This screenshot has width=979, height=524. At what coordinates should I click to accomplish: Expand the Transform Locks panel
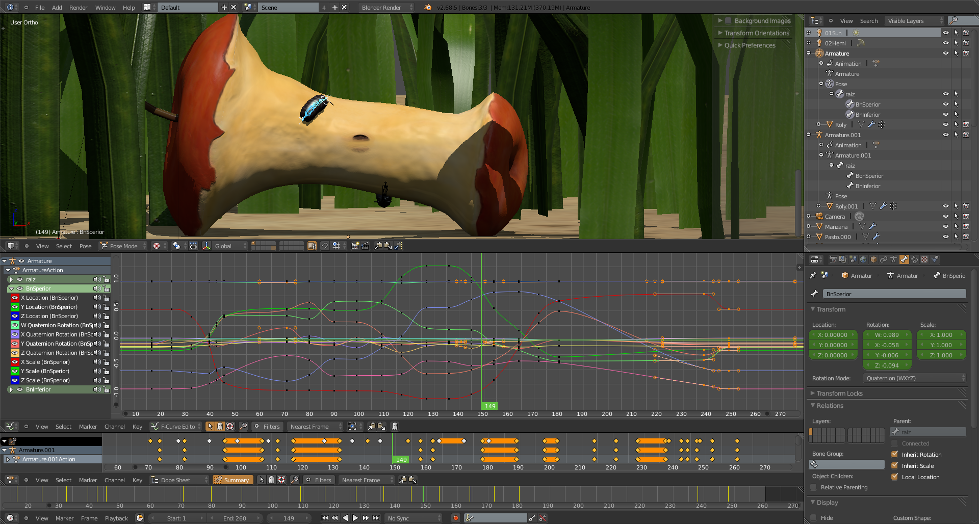[839, 394]
